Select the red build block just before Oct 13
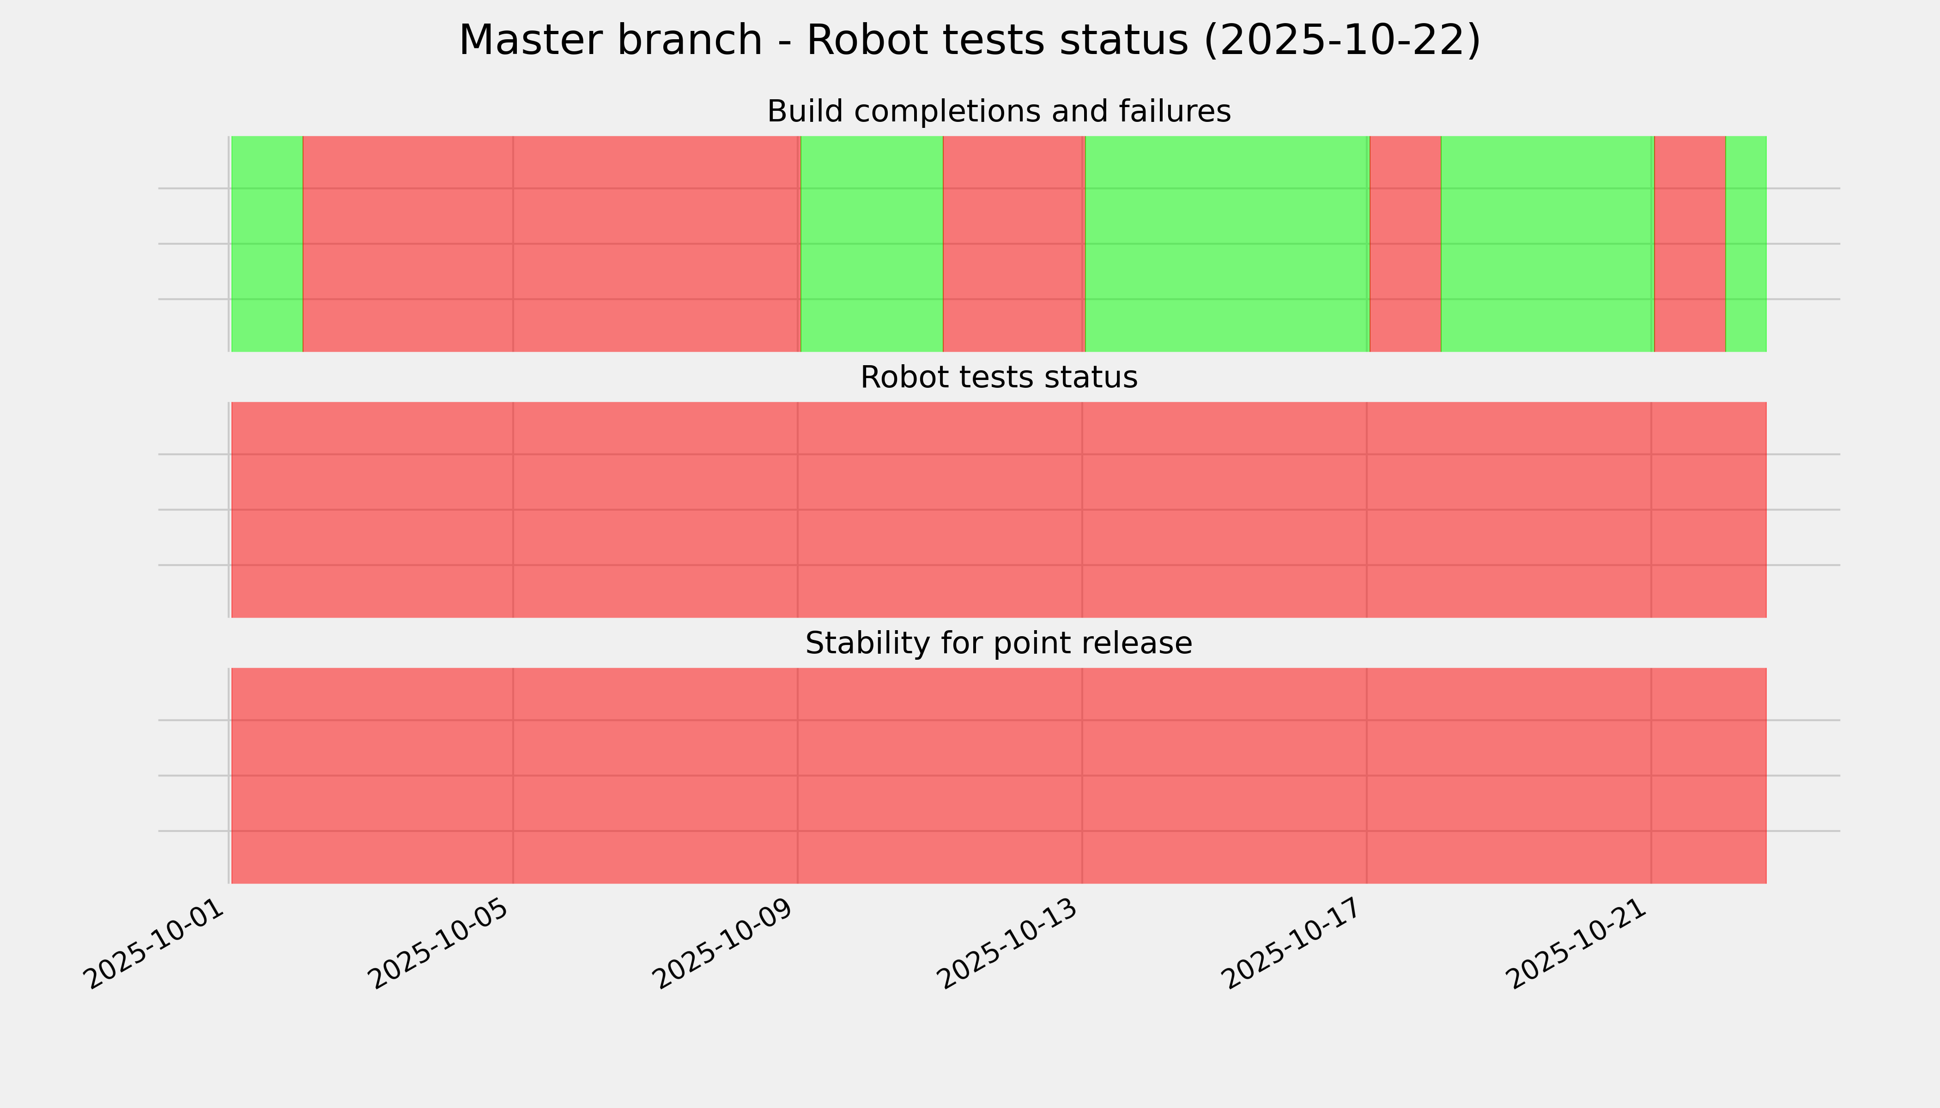Screen dimensions: 1940x1108 point(1013,243)
